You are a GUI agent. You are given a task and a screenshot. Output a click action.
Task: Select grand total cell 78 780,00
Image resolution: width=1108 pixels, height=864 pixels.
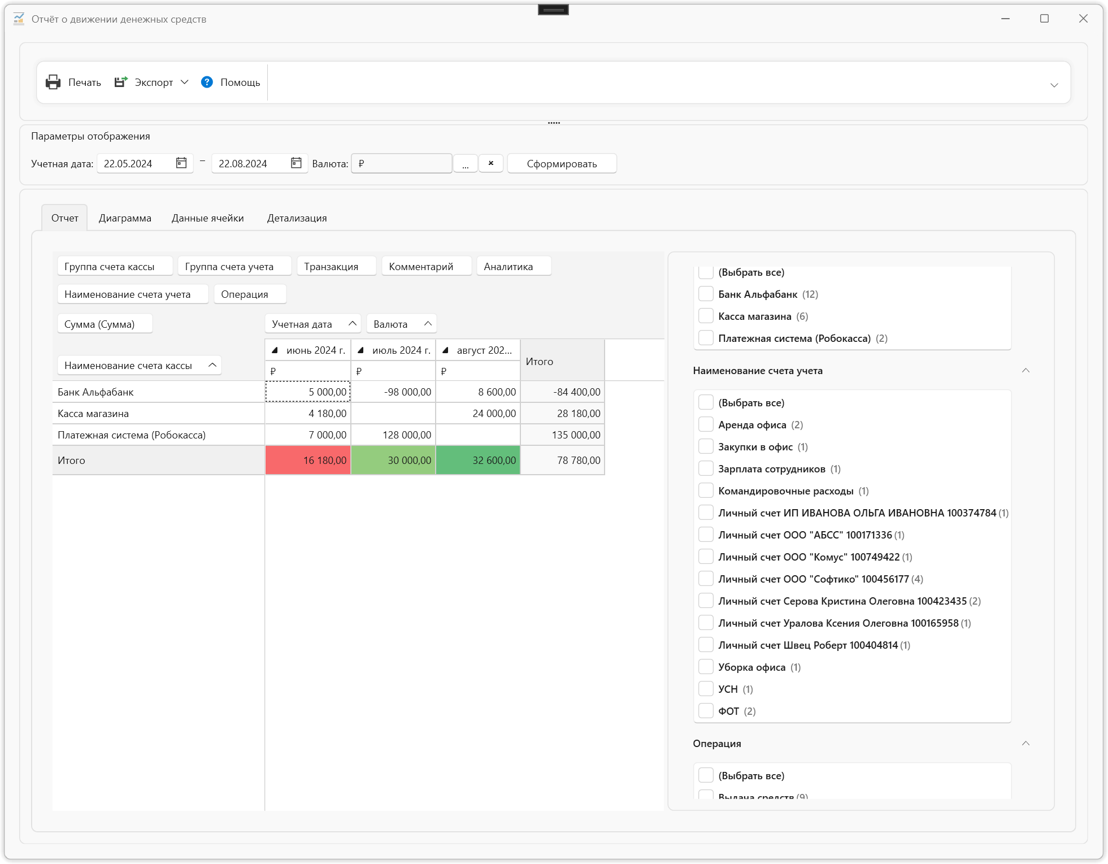point(563,460)
